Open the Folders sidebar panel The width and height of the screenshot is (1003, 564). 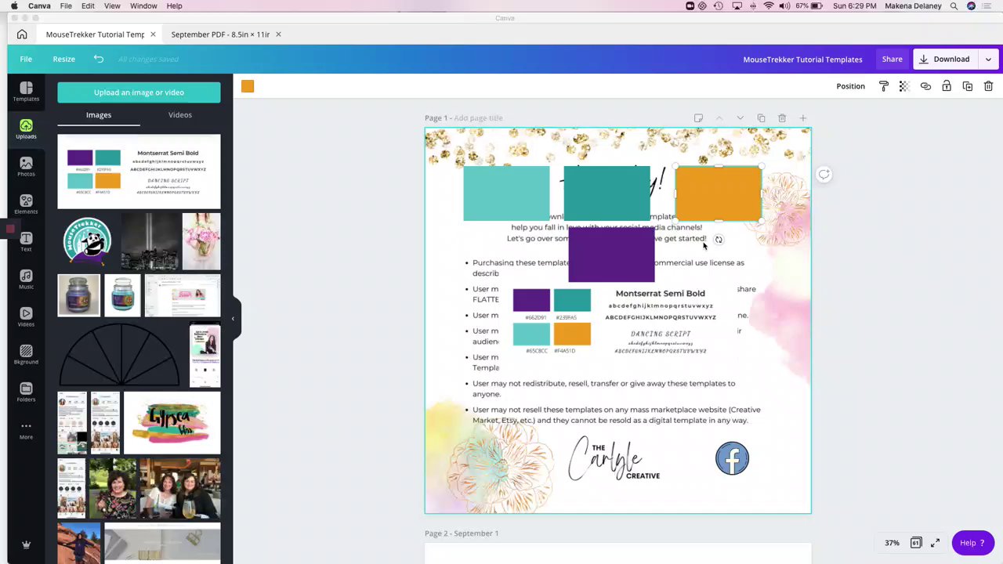click(26, 392)
